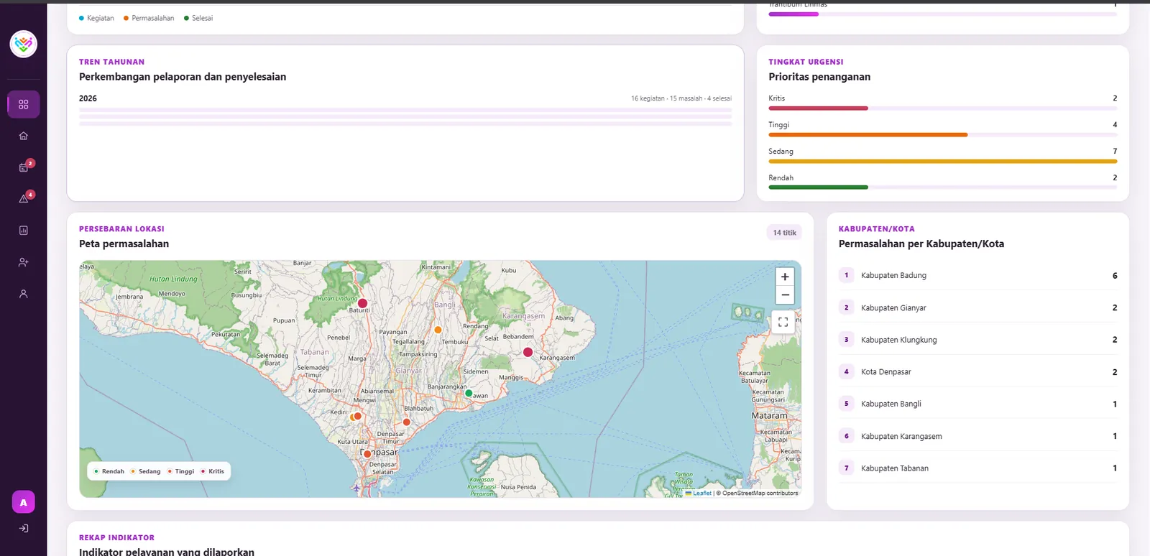The width and height of the screenshot is (1150, 556).
Task: Open the dashboard grid icon in sidebar
Action: pyautogui.click(x=24, y=104)
